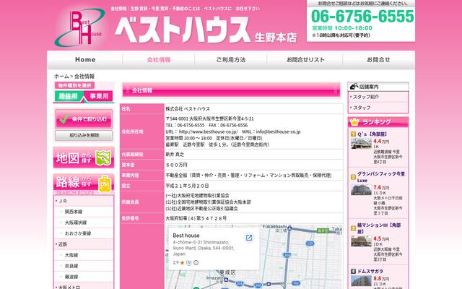This screenshot has width=462, height=289.
Task: Select the 近鉄 category in route list
Action: point(84,244)
